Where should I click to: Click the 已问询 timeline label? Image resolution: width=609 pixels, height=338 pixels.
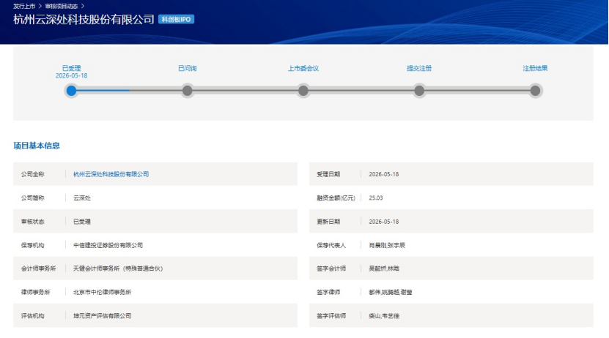click(x=187, y=68)
